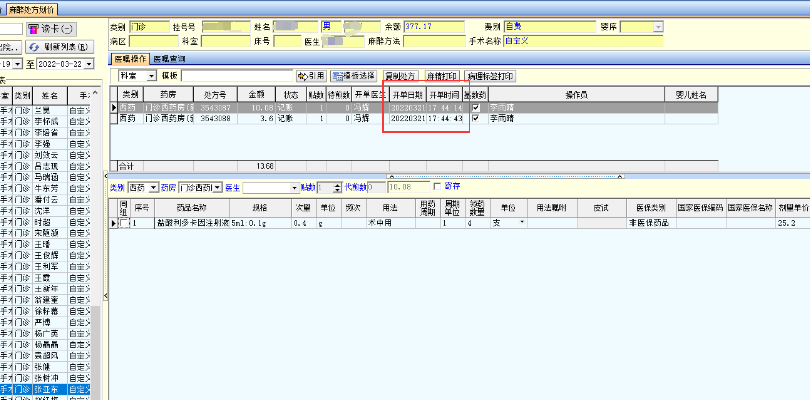Open 模板选择 template chooser
The image size is (810, 400).
click(354, 76)
